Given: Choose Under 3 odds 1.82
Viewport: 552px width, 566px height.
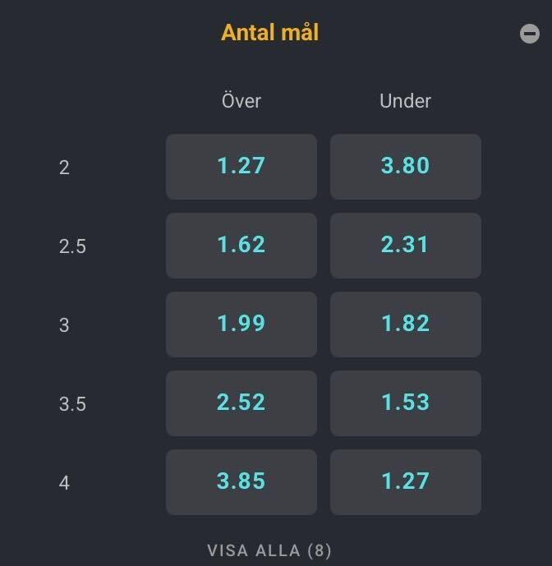Looking at the screenshot, I should click(405, 324).
